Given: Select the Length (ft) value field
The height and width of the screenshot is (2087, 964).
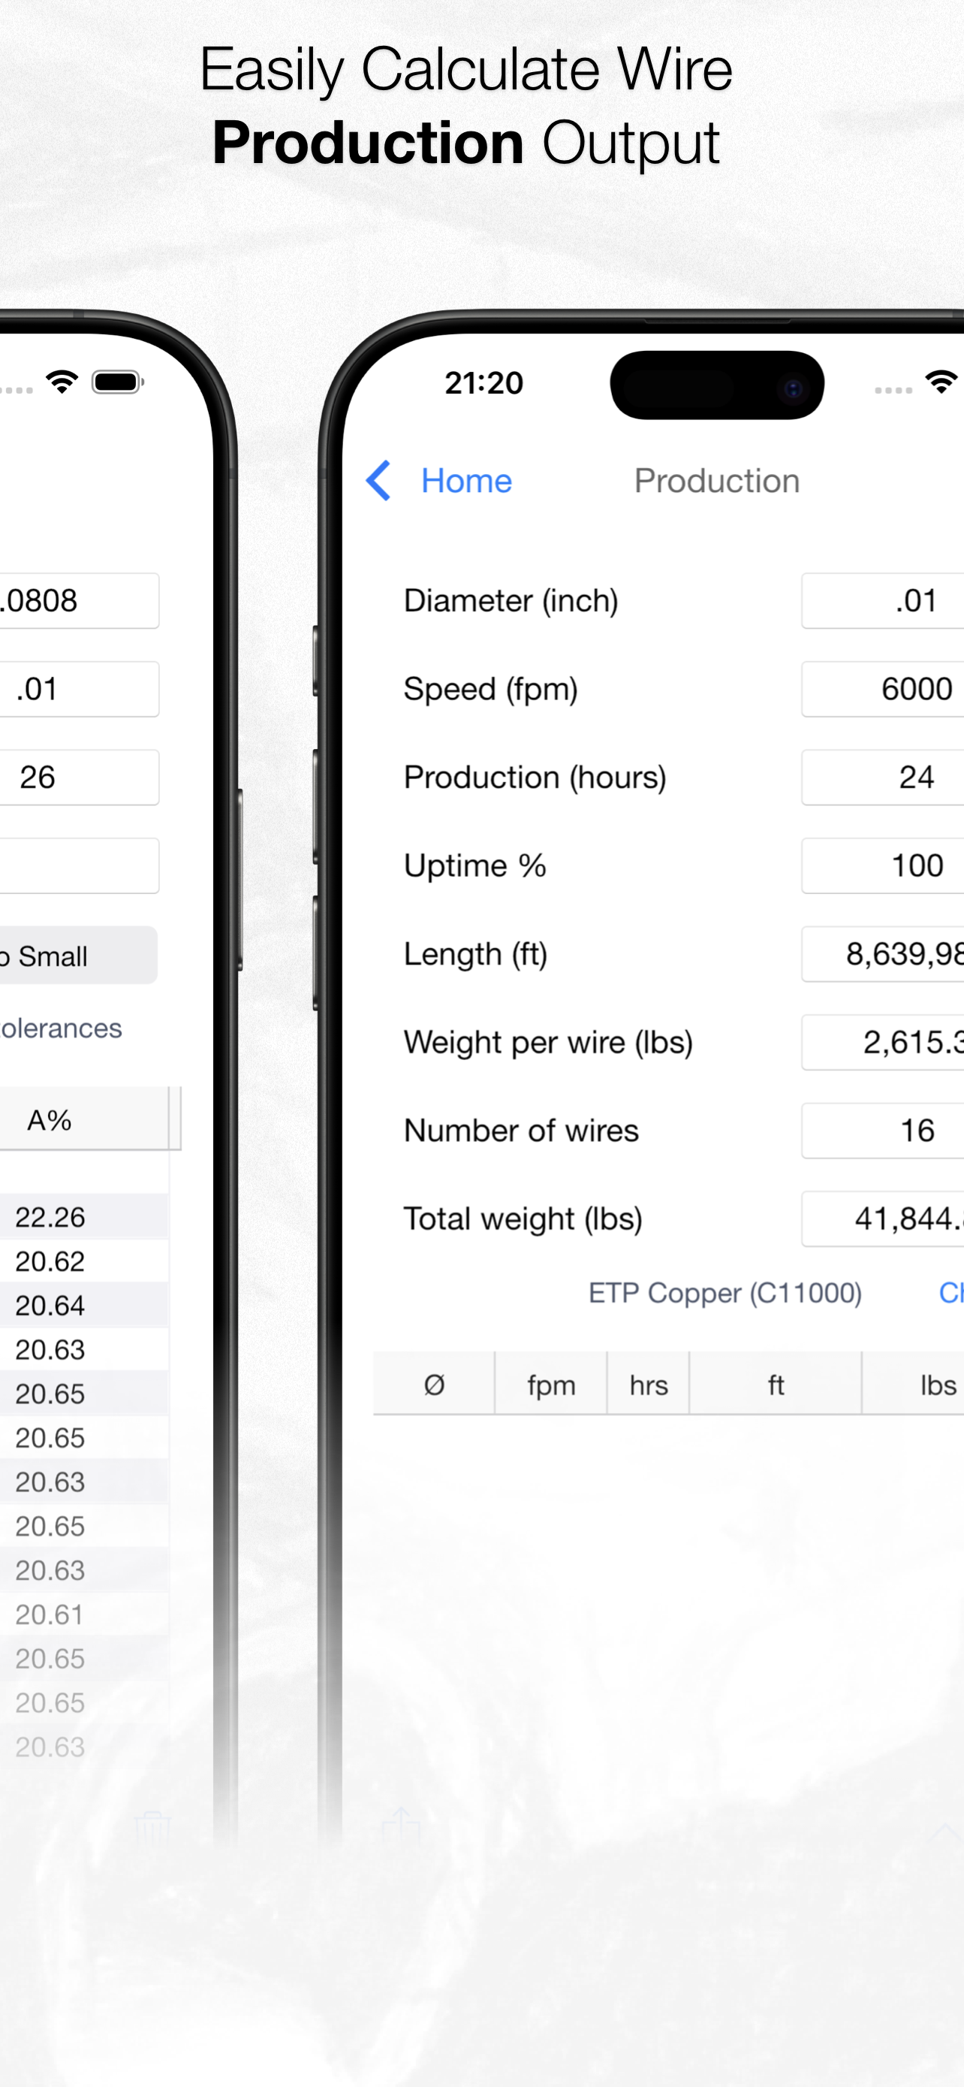Looking at the screenshot, I should pyautogui.click(x=882, y=954).
